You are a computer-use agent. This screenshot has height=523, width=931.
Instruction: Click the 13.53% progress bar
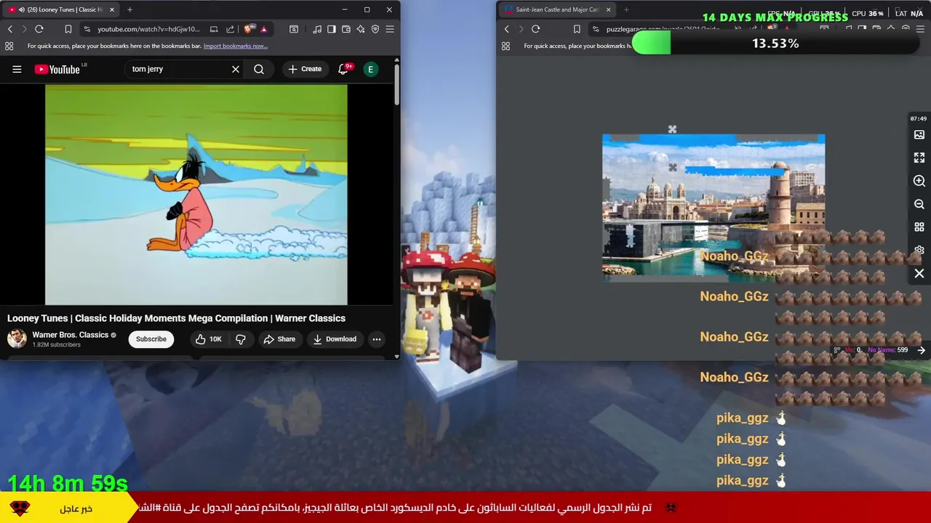(775, 44)
